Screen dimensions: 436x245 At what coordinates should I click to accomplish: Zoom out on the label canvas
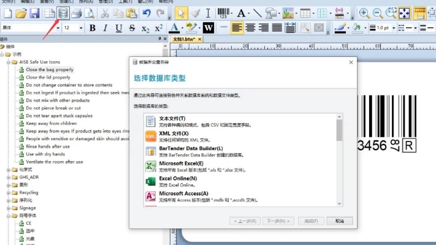(x=377, y=13)
